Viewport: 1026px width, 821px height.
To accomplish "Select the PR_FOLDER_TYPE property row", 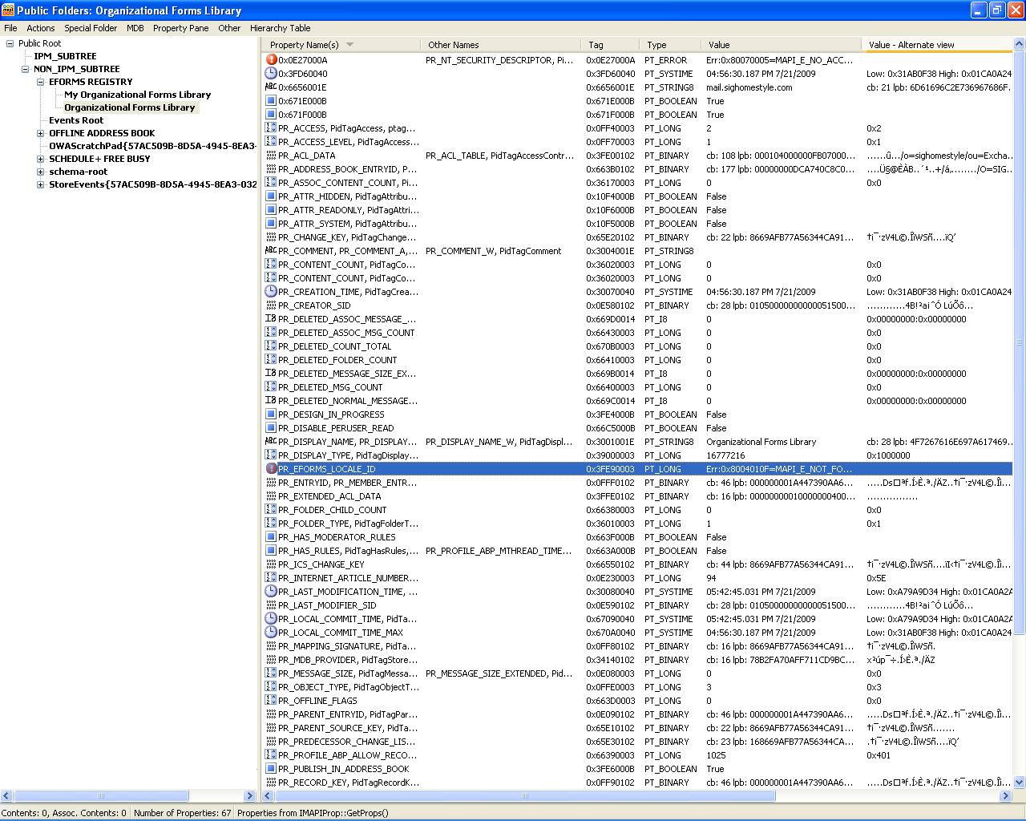I will tap(638, 524).
